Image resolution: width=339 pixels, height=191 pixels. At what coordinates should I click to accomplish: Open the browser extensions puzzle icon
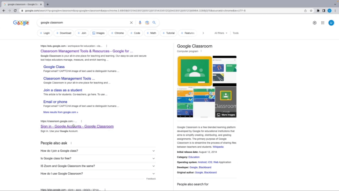[318, 11]
